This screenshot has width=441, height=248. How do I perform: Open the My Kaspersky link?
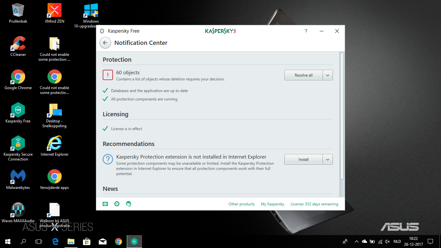[272, 204]
